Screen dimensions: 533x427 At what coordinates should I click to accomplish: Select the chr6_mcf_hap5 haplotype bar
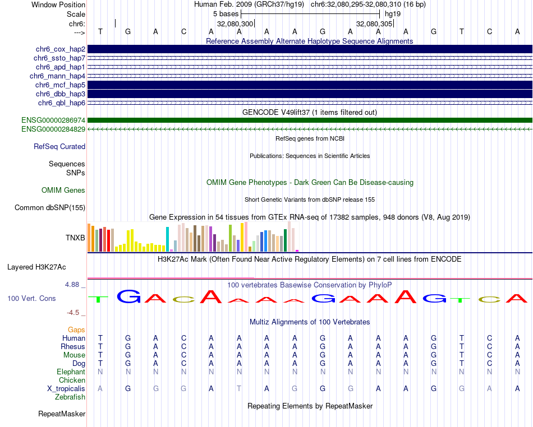pos(310,85)
